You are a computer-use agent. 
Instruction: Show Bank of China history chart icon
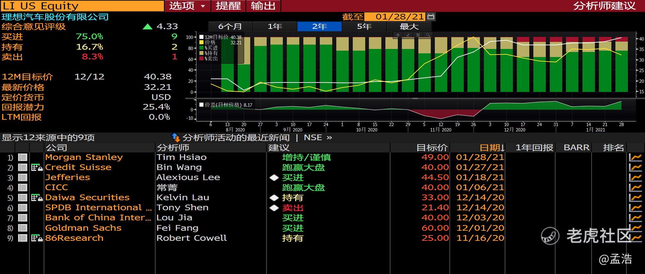[x=636, y=218]
